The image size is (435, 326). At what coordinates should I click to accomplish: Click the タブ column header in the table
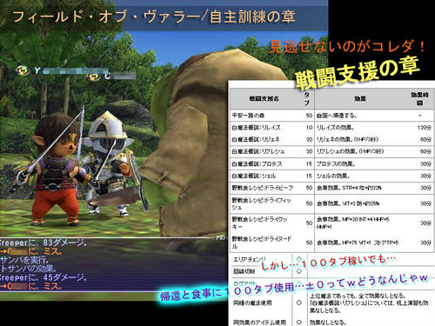click(307, 99)
